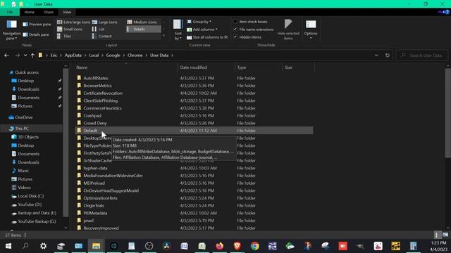451x253 pixels.
Task: Sort by the Name column header
Action: [126, 67]
